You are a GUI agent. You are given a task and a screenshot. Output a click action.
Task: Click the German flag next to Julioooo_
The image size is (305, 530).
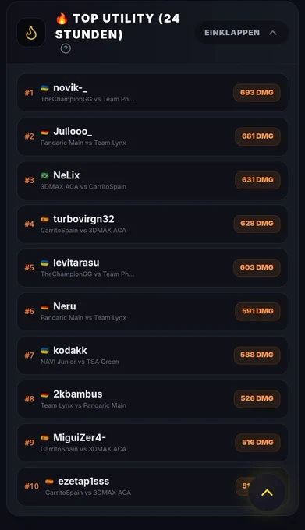(44, 132)
